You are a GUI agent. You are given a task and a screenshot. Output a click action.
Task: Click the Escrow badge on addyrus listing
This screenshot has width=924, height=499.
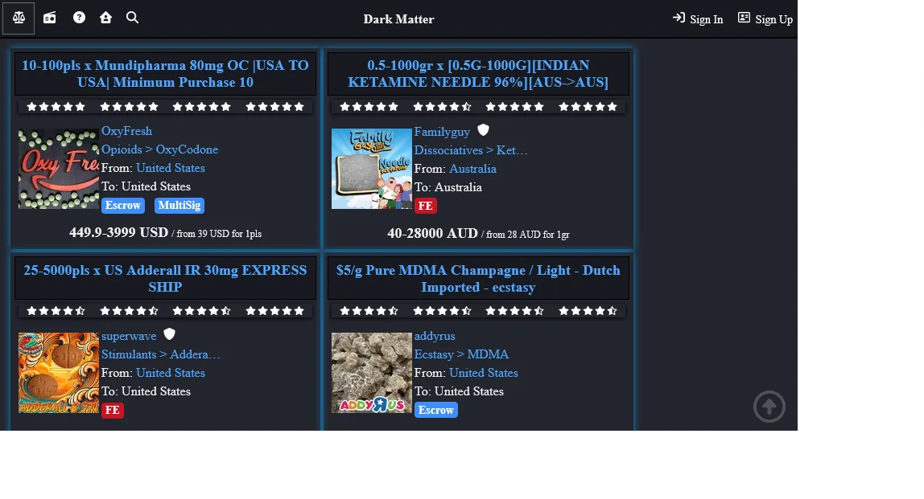click(435, 410)
